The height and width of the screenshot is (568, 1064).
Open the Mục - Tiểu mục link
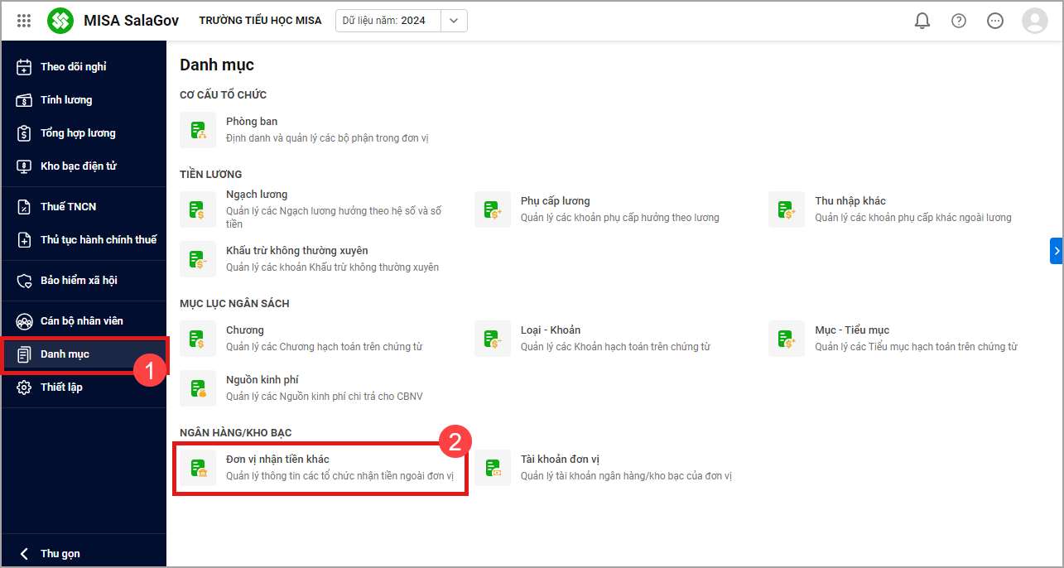tap(852, 330)
